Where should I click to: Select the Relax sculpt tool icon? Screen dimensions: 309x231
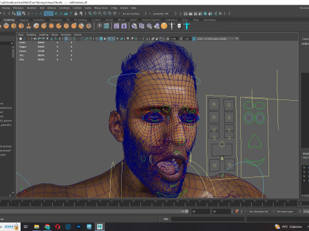pos(21,26)
